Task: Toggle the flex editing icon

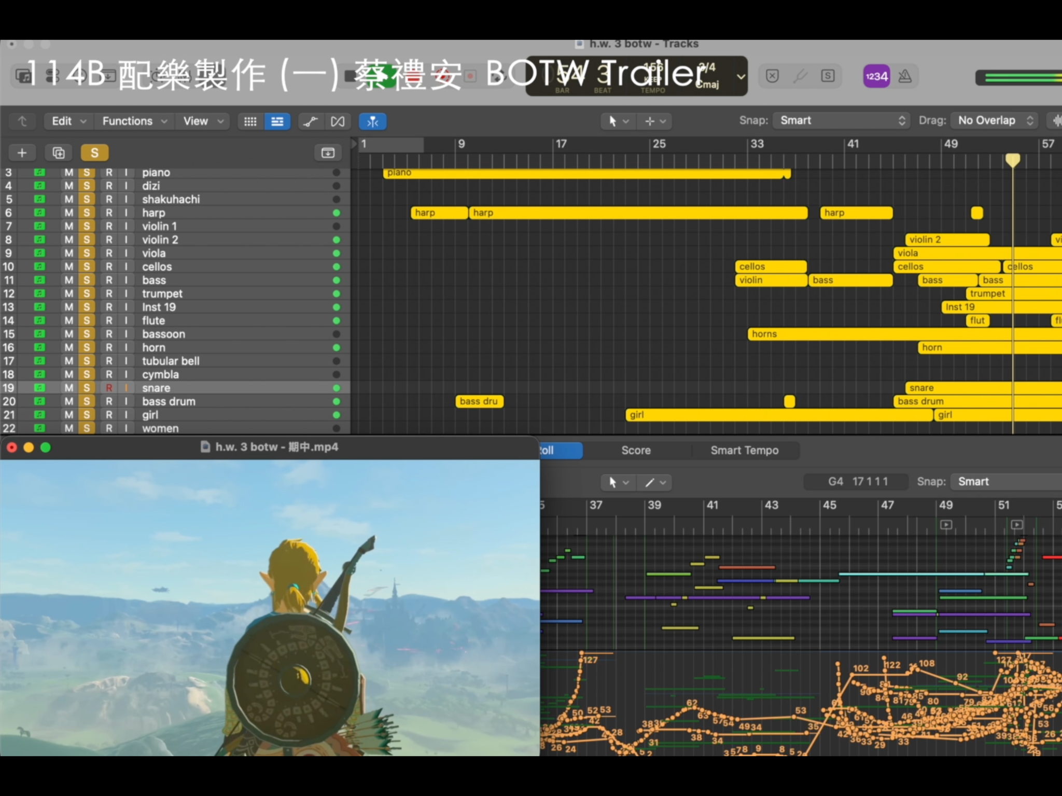Action: point(338,121)
